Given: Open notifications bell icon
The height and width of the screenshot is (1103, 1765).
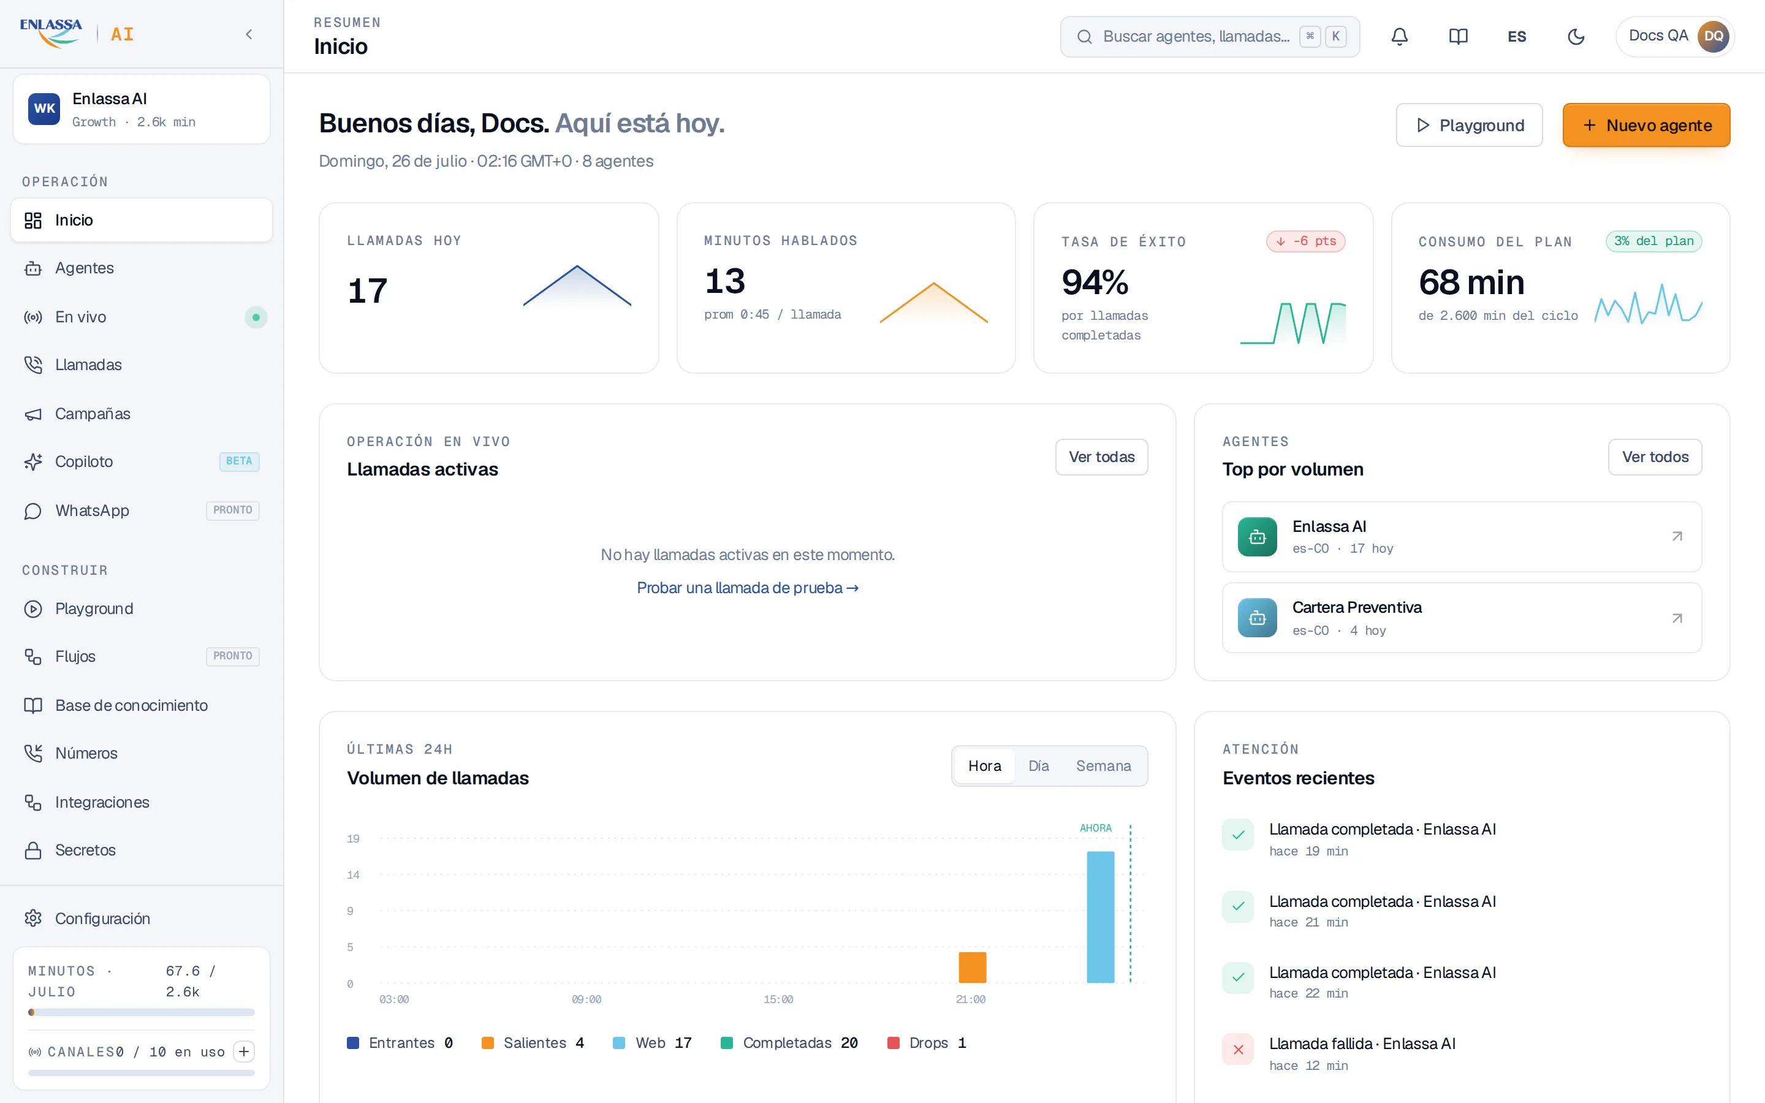Looking at the screenshot, I should (1399, 37).
